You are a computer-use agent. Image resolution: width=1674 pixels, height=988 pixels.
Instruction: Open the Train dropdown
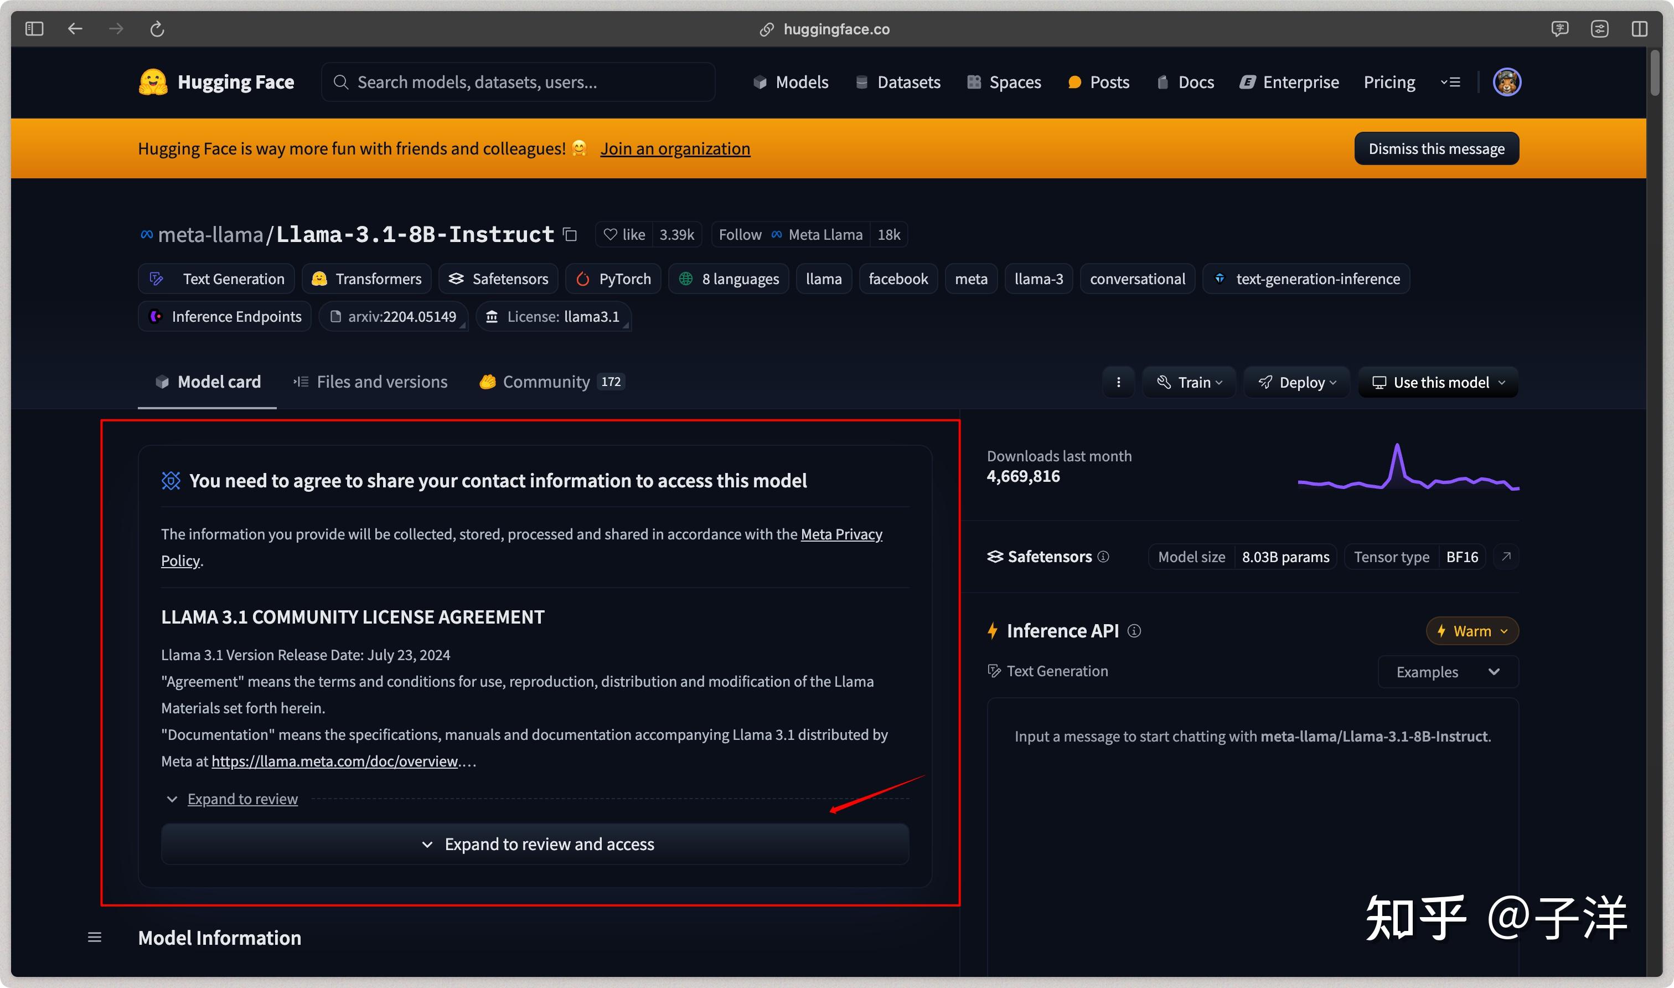click(1189, 382)
